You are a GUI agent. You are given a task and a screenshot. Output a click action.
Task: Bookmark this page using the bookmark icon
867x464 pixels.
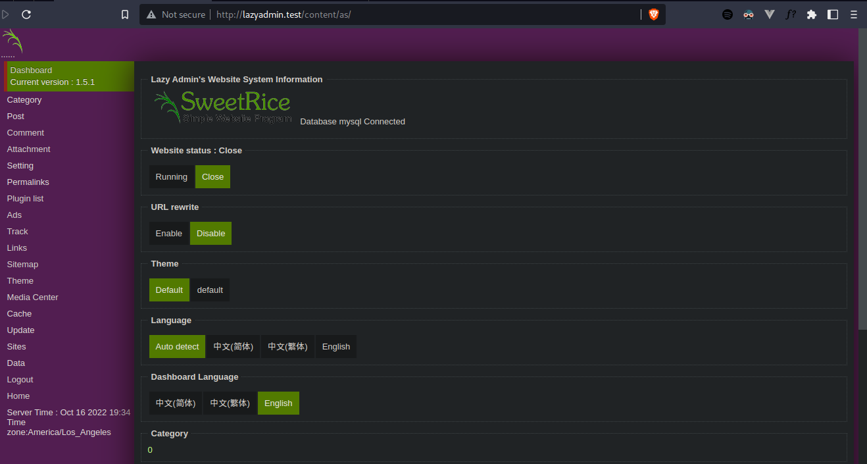tap(125, 14)
